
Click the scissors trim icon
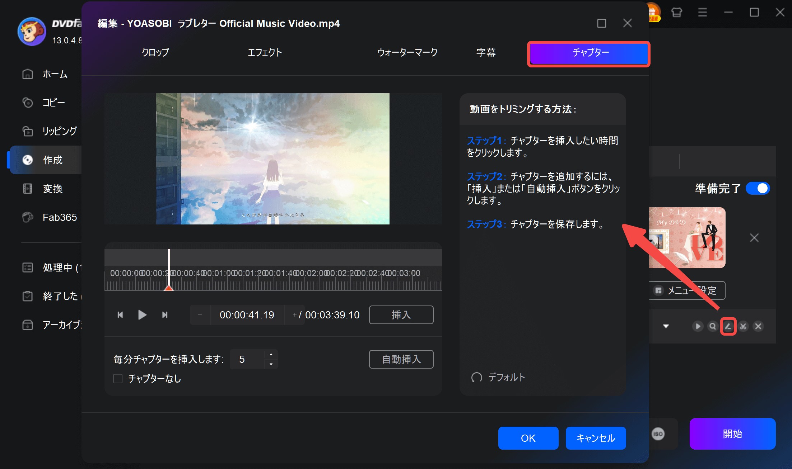pos(743,326)
